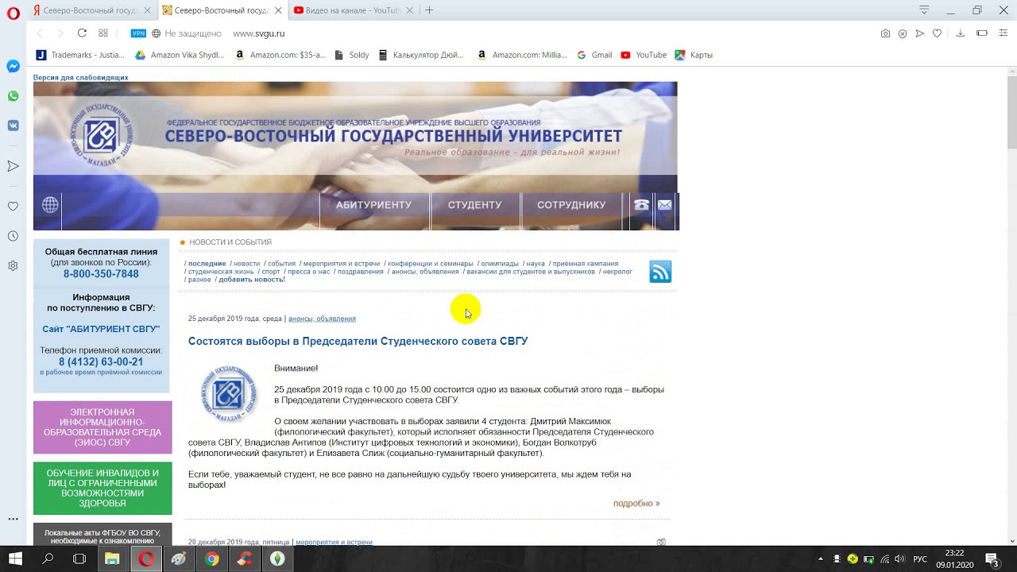Open the СОТРУДНИКУ menu item
Screen dimensions: 1017x572
coord(571,205)
